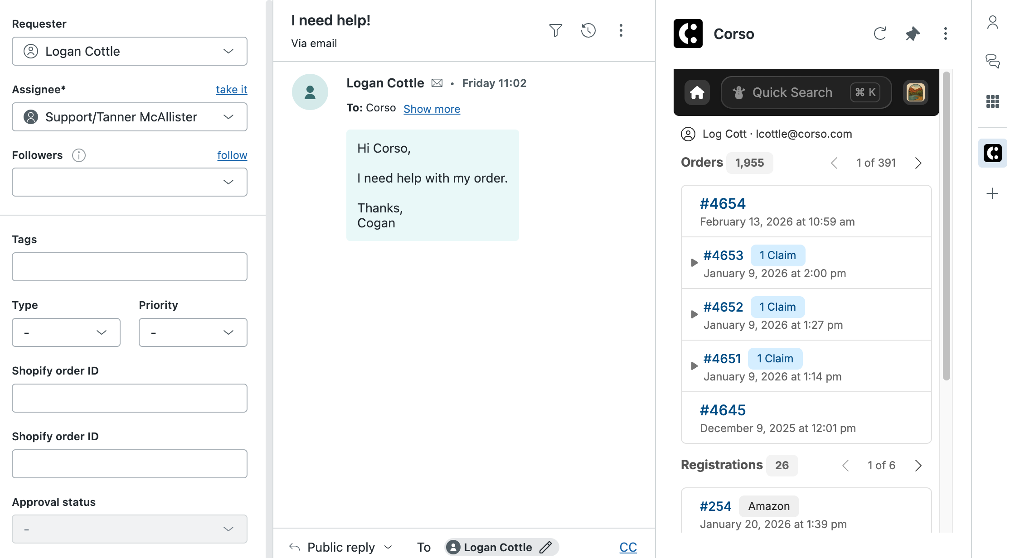Viewport: 1010px width, 558px height.
Task: Click the Orders count 1,955 badge
Action: coord(750,163)
